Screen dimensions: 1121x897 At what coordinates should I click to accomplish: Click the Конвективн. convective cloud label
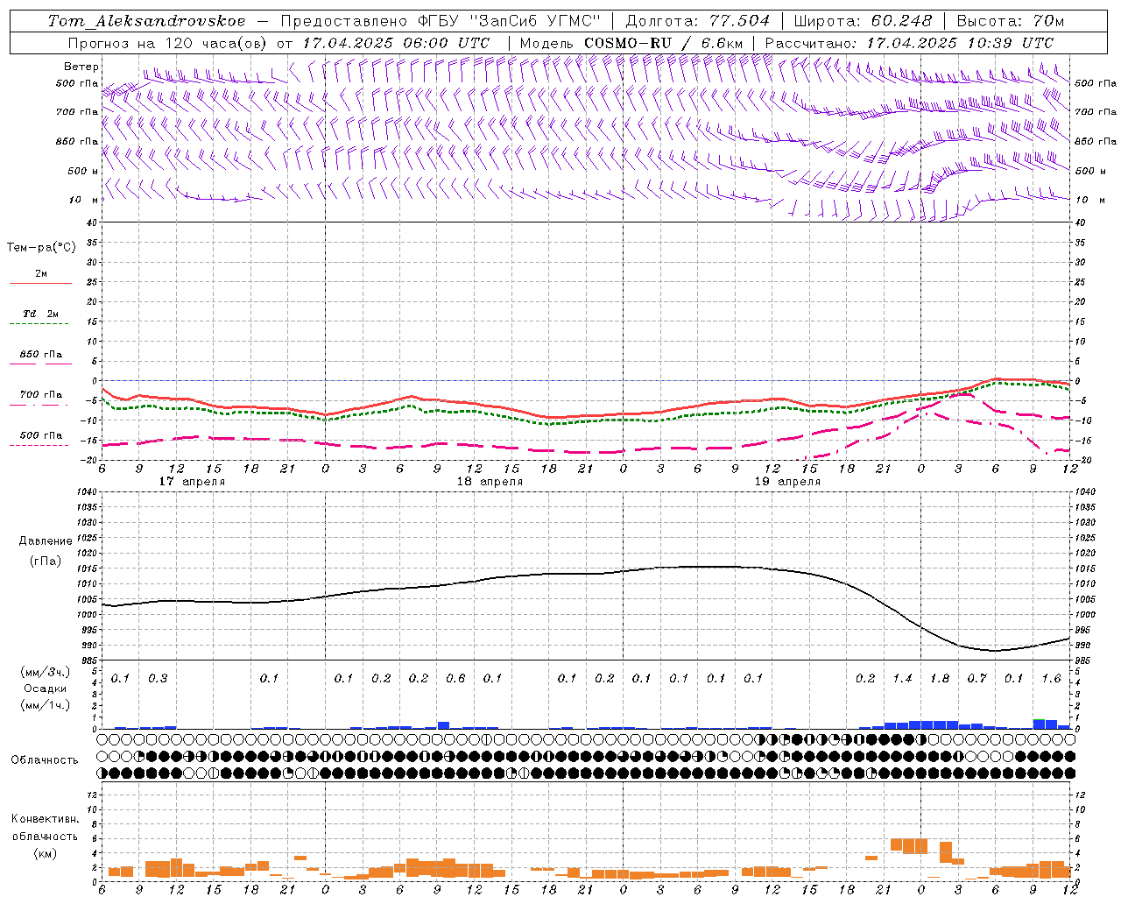click(45, 819)
